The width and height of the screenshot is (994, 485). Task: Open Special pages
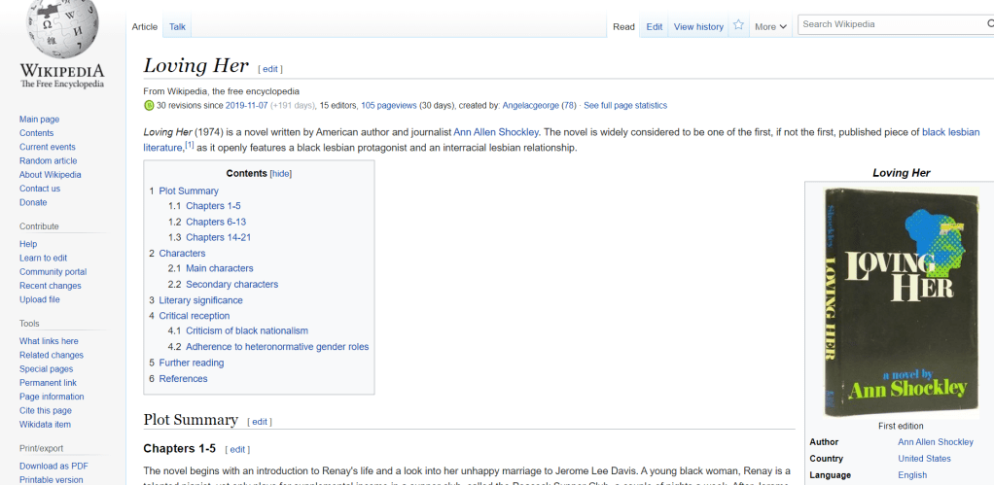coord(47,369)
